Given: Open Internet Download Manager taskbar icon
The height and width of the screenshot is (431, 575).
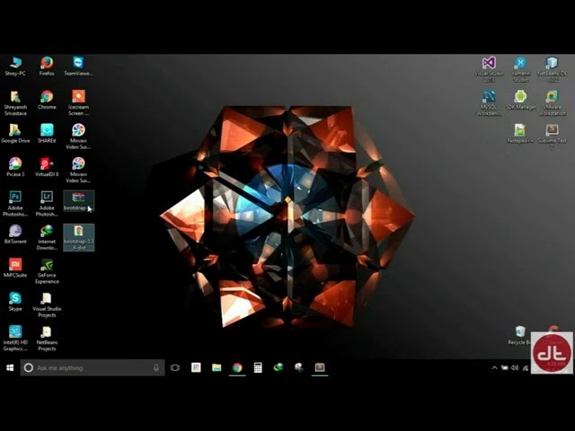Looking at the screenshot, I should (x=279, y=367).
